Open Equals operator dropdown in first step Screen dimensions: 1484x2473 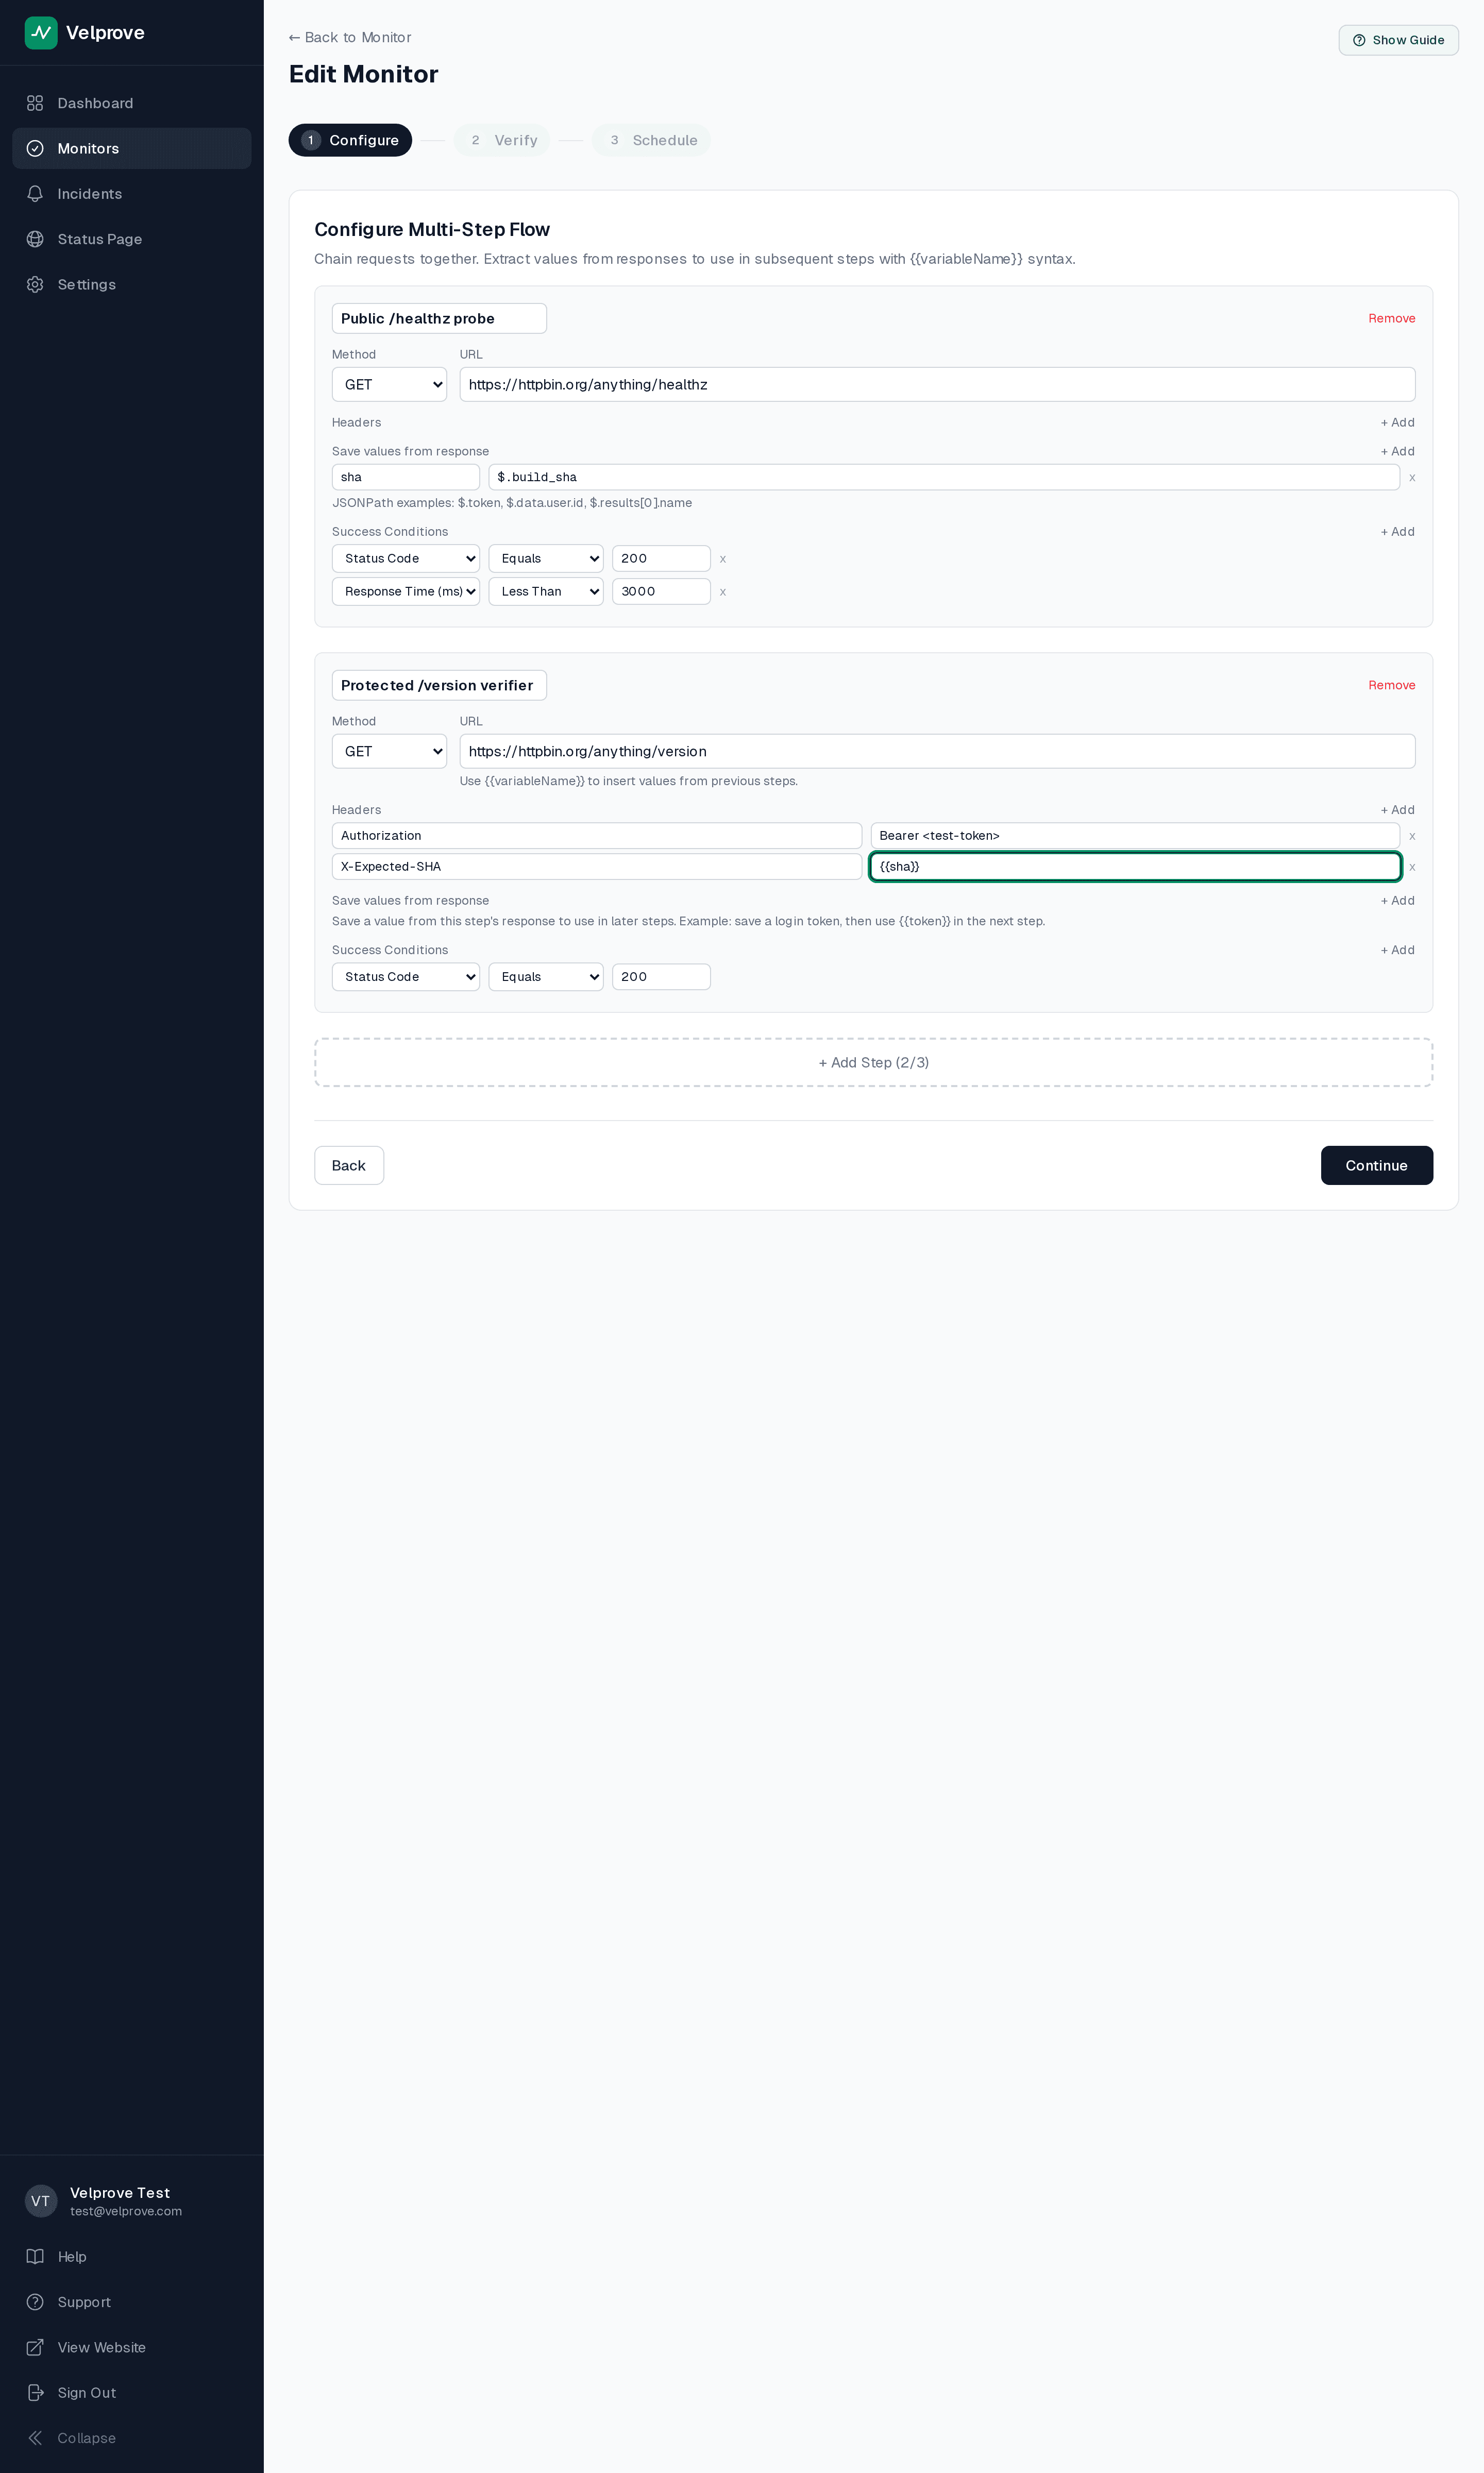(x=546, y=559)
